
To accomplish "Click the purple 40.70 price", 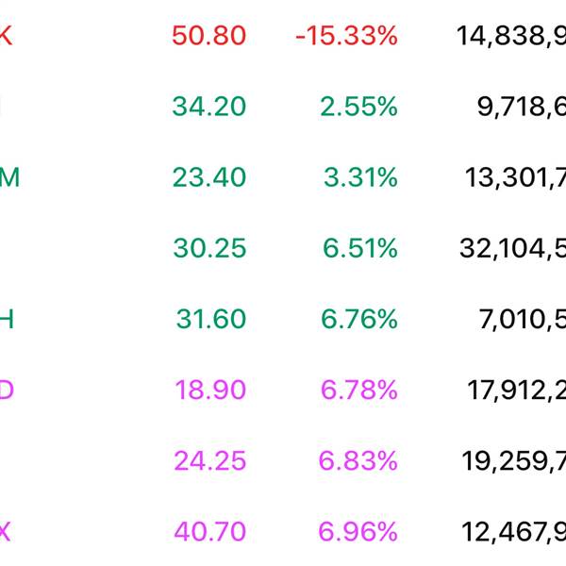I will coord(209,531).
